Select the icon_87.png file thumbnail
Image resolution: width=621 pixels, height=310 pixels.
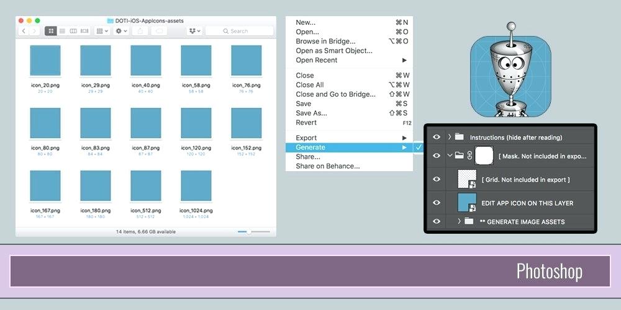pos(146,123)
